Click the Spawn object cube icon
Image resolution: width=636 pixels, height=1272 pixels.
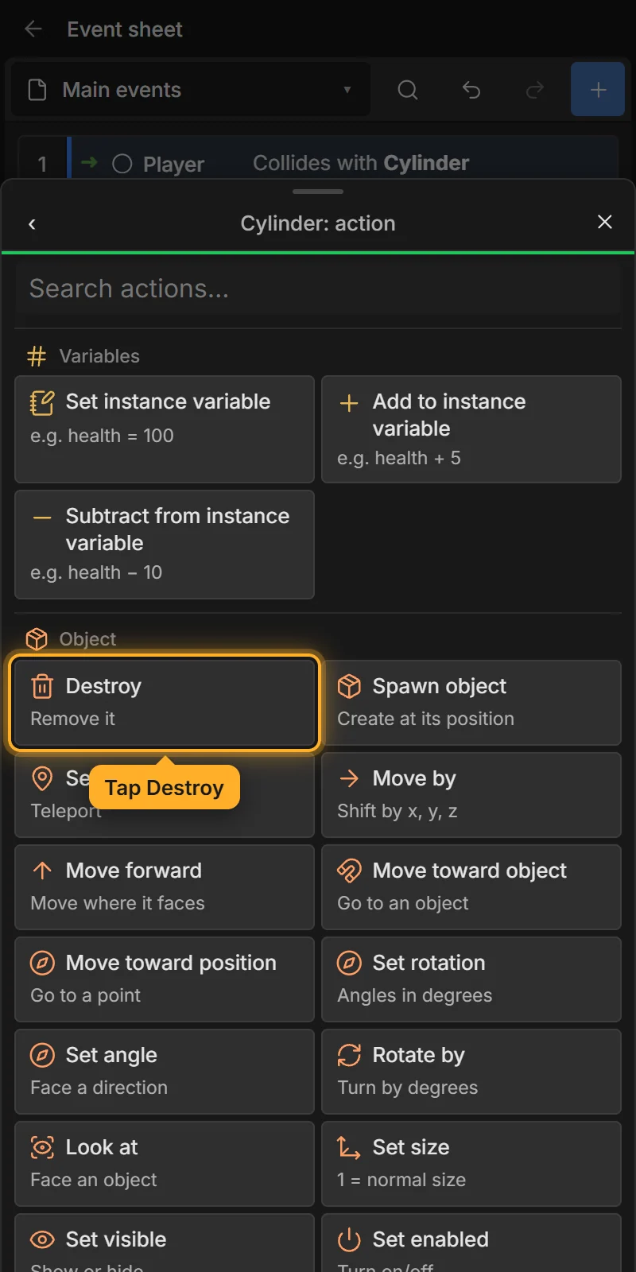[349, 686]
